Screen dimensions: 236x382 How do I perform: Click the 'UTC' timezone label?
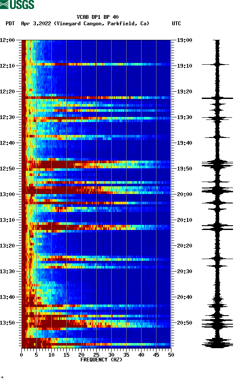[x=177, y=24]
